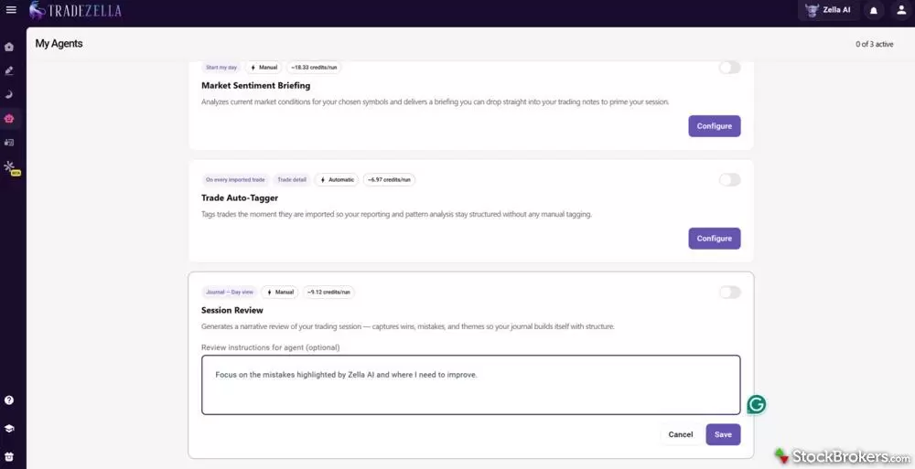The width and height of the screenshot is (915, 469).
Task: Open the home dashboard sidebar icon
Action: pos(9,47)
